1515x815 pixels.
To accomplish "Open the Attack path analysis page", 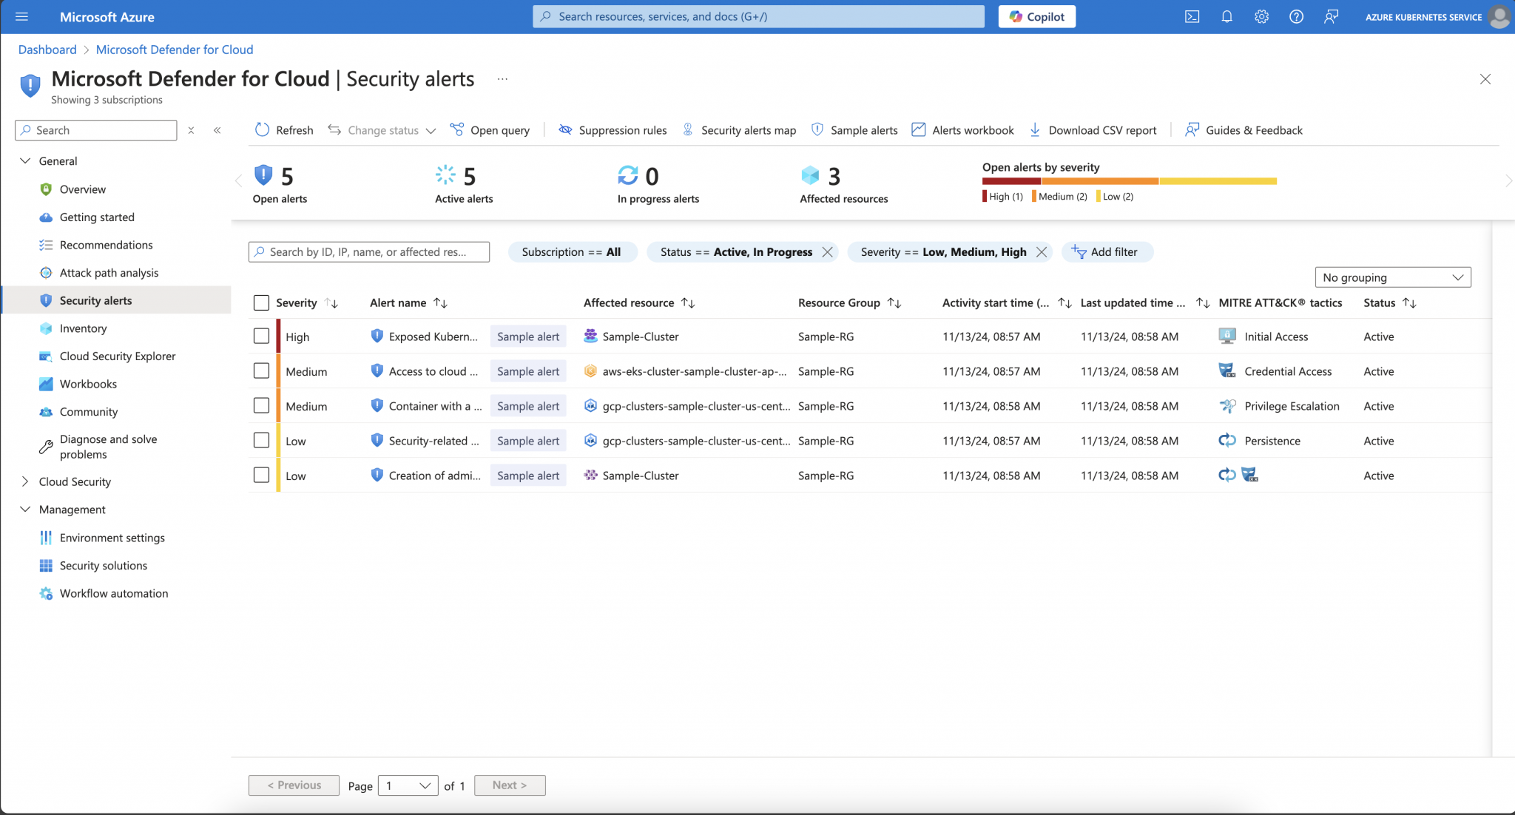I will [109, 272].
